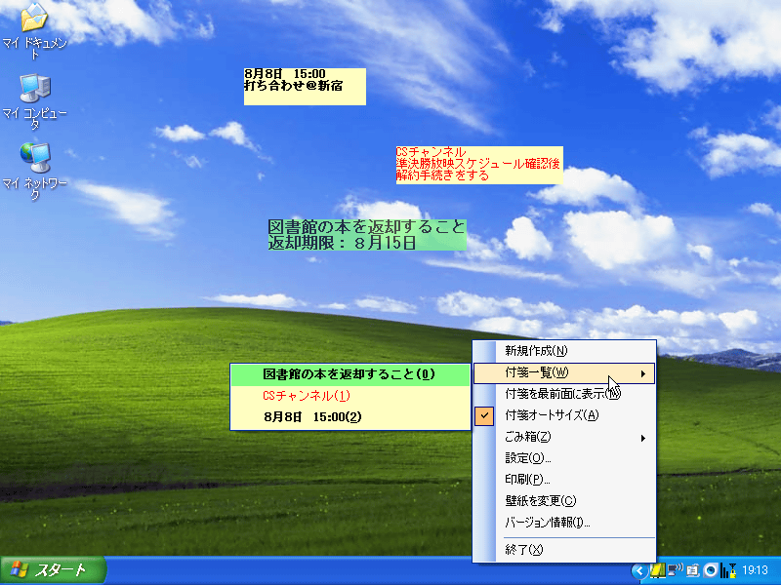The width and height of the screenshot is (781, 585).
Task: Choose 新規作成(N) from the context menu
Action: pos(564,351)
